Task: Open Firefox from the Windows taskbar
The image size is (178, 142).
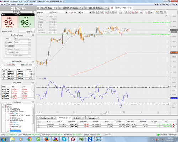Action: pos(47,139)
